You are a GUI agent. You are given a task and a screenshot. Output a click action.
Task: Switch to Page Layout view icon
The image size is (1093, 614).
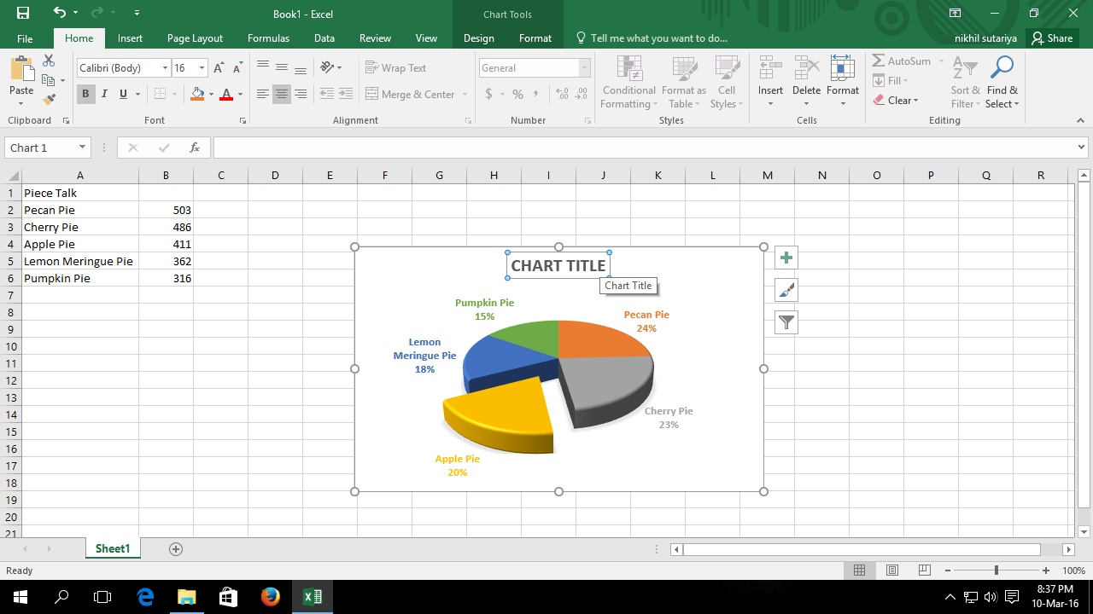[892, 570]
